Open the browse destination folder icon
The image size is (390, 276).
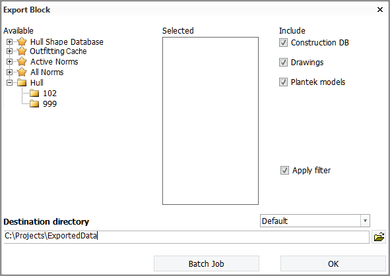pos(379,236)
